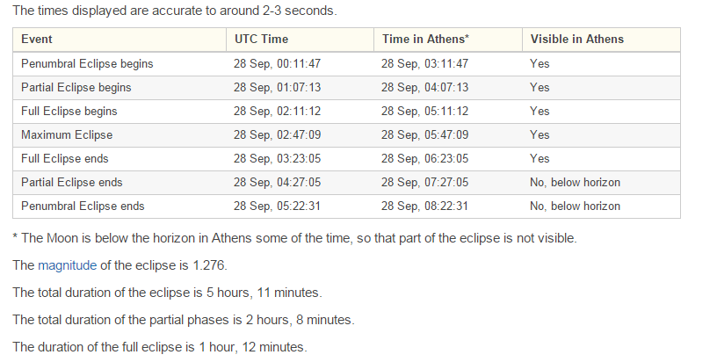Select the Full Eclipse begins row label
The height and width of the screenshot is (362, 717).
(69, 112)
